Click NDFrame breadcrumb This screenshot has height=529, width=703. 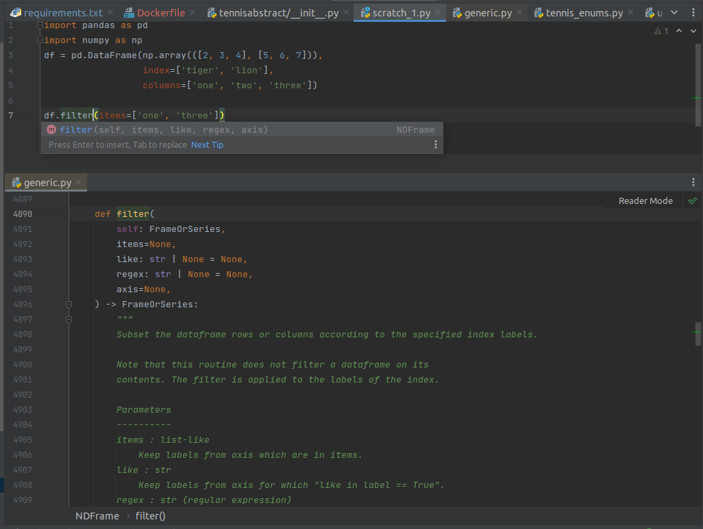point(97,516)
